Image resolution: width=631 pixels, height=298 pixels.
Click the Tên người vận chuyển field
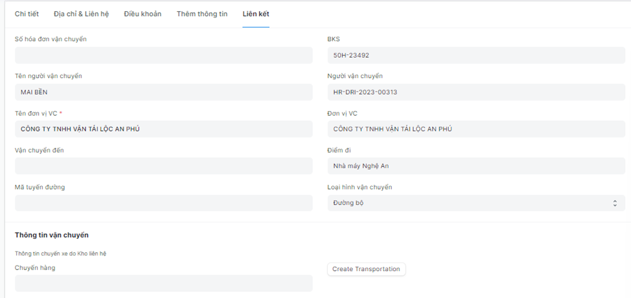click(163, 92)
